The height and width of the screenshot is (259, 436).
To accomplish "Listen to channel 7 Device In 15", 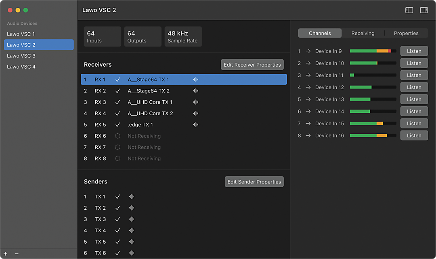I will tap(414, 124).
